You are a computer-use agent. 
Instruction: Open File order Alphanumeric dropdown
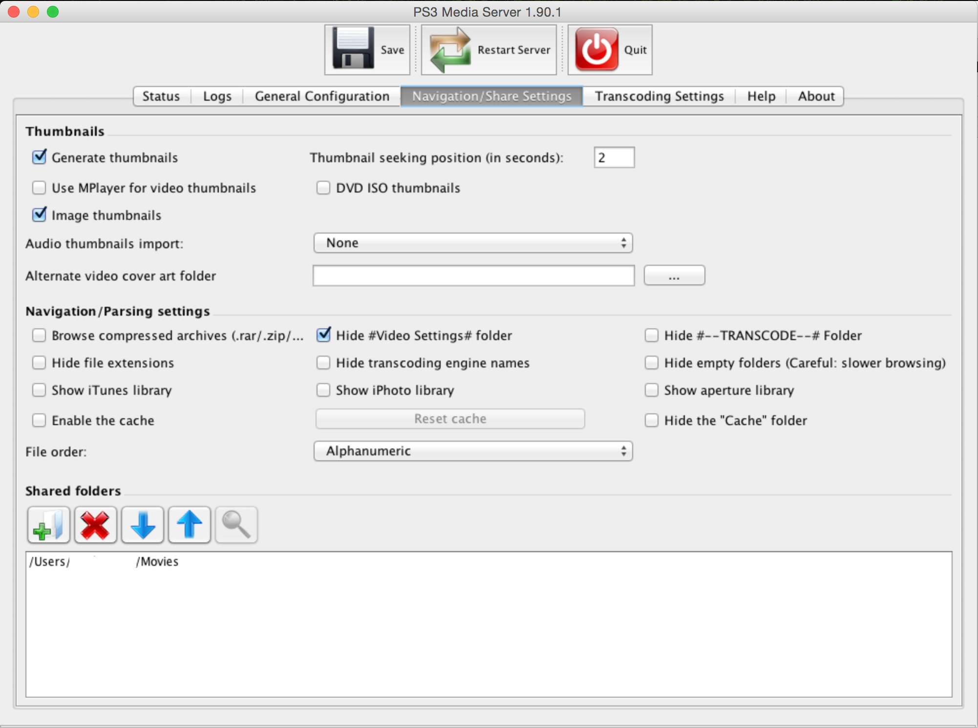(473, 451)
